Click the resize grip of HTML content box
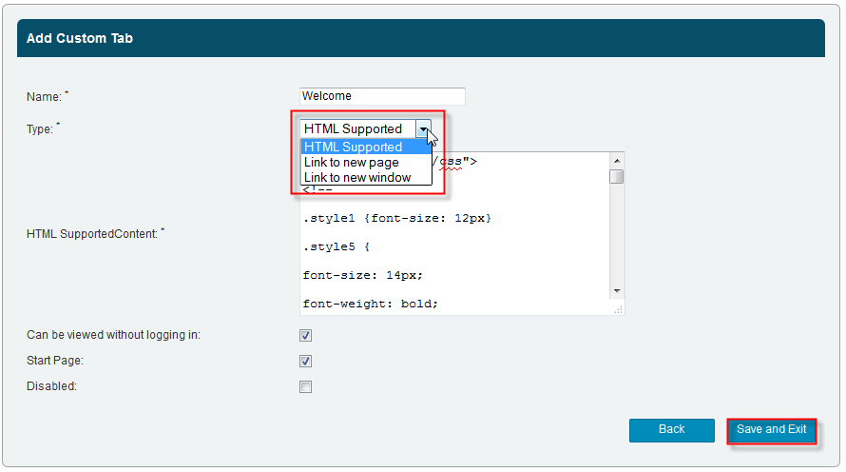The height and width of the screenshot is (472, 846). click(618, 309)
